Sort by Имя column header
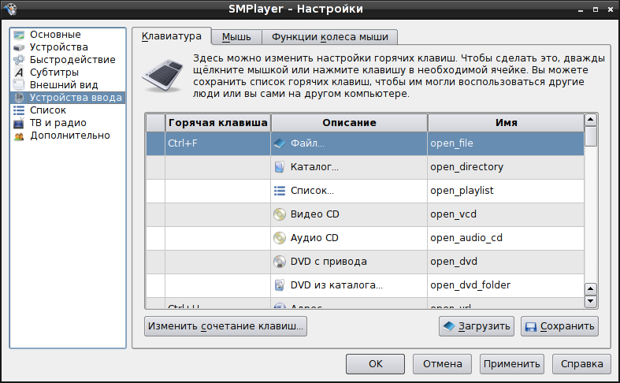 coord(506,123)
